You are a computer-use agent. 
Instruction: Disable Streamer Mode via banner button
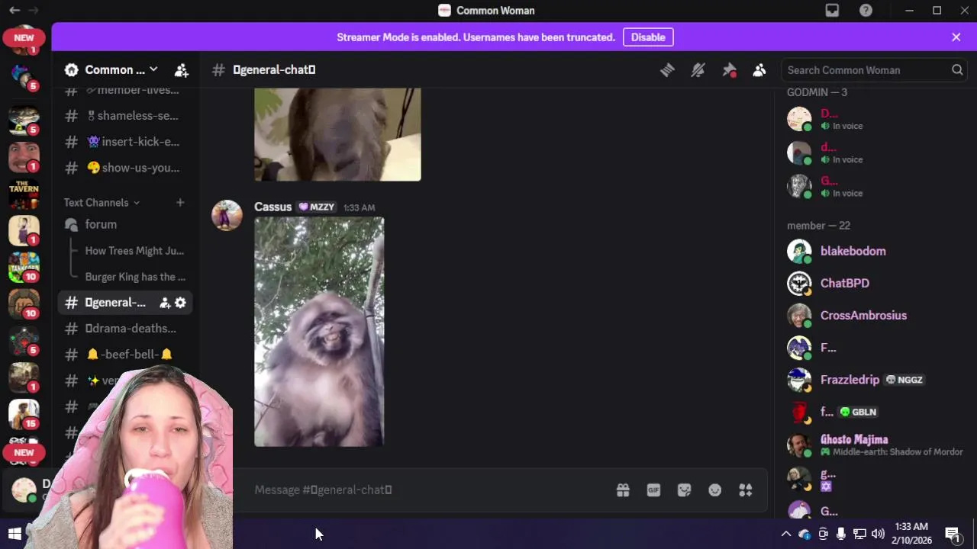point(648,37)
